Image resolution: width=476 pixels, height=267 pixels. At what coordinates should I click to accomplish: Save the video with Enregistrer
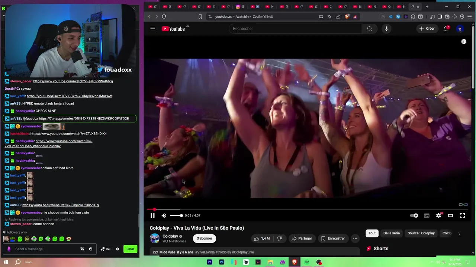click(x=333, y=238)
